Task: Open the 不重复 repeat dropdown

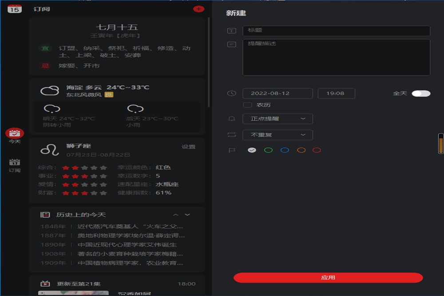Action: [278, 135]
